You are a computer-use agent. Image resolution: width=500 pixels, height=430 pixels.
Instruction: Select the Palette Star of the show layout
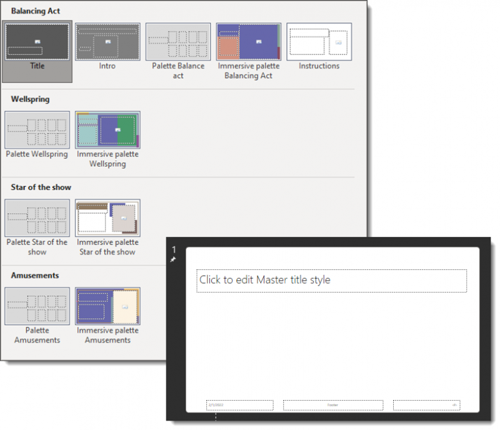coord(37,218)
